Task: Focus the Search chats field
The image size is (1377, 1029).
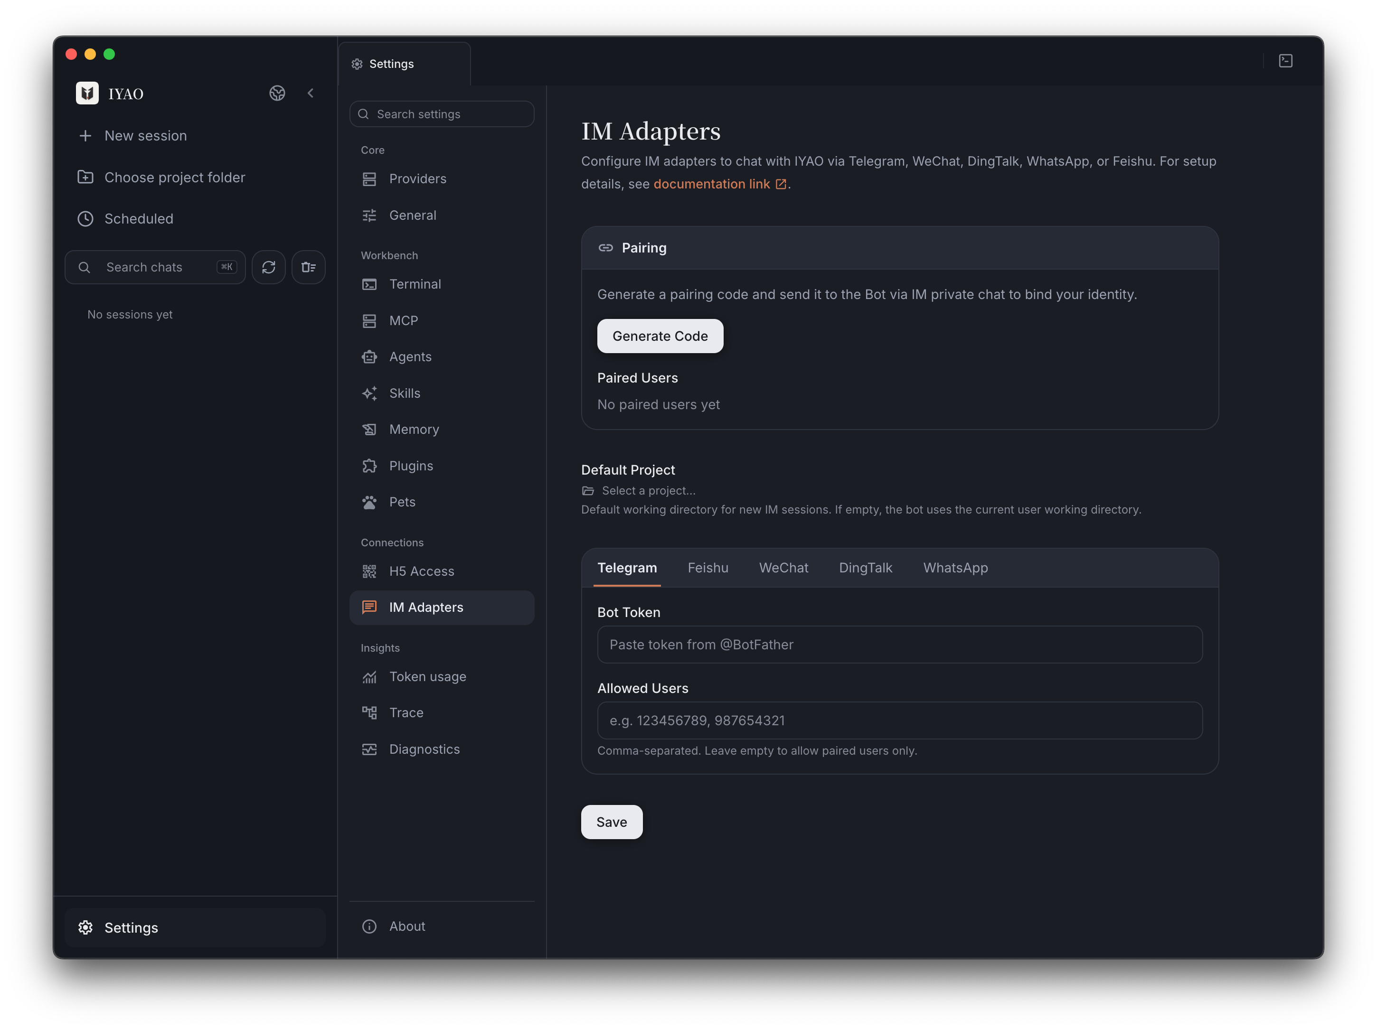Action: tap(155, 267)
